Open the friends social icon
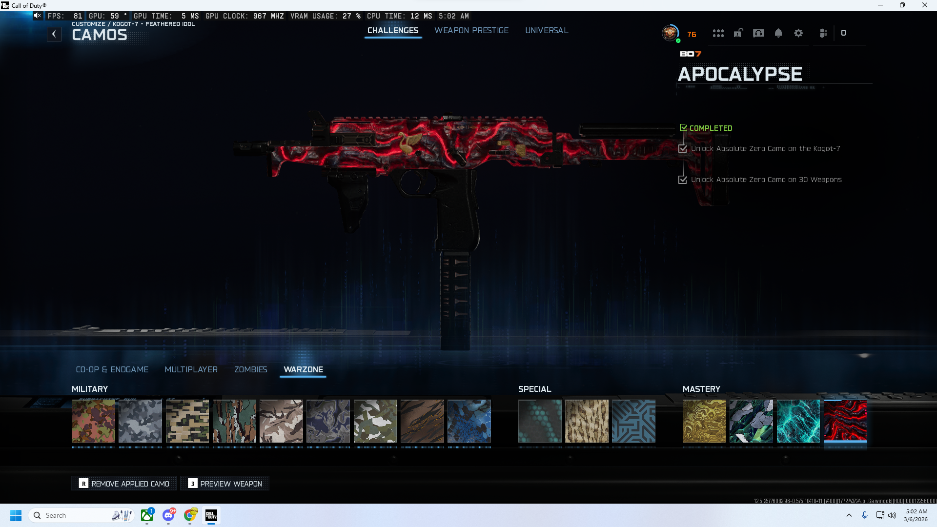Viewport: 937px width, 527px height. click(823, 33)
